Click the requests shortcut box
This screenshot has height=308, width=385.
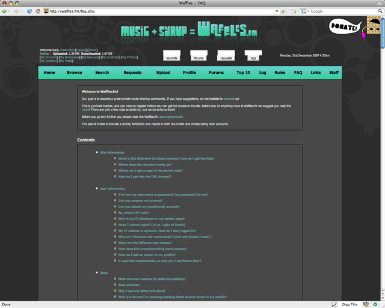click(226, 55)
